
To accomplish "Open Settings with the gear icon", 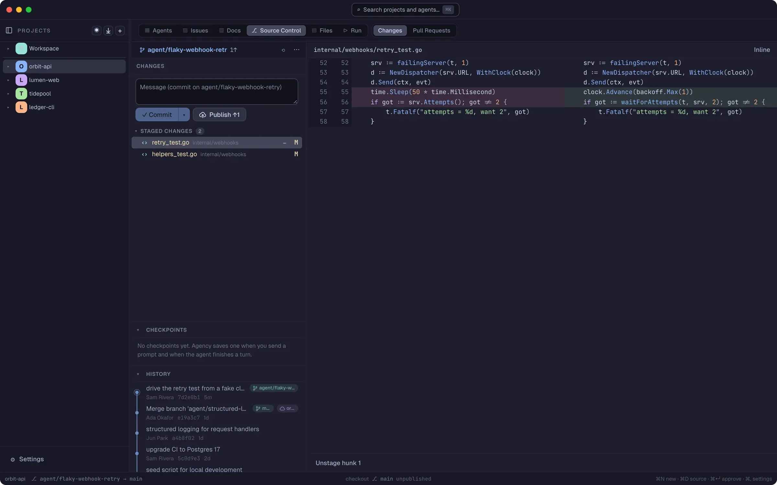I will (x=13, y=459).
